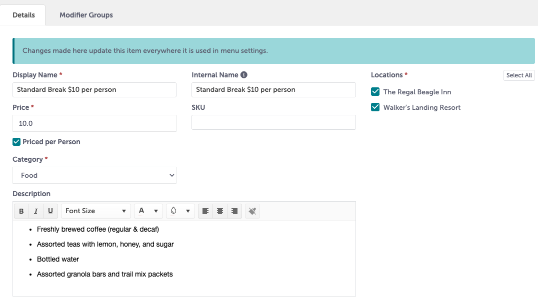Center-align the description text

[219, 211]
